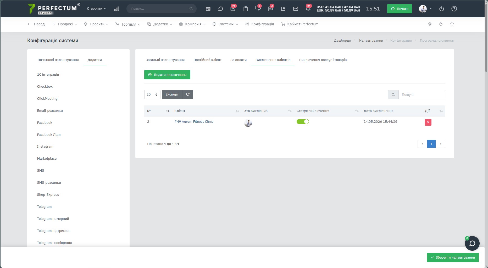Toggle exclusion status for Aurum Fitness Clinic

pos(303,121)
